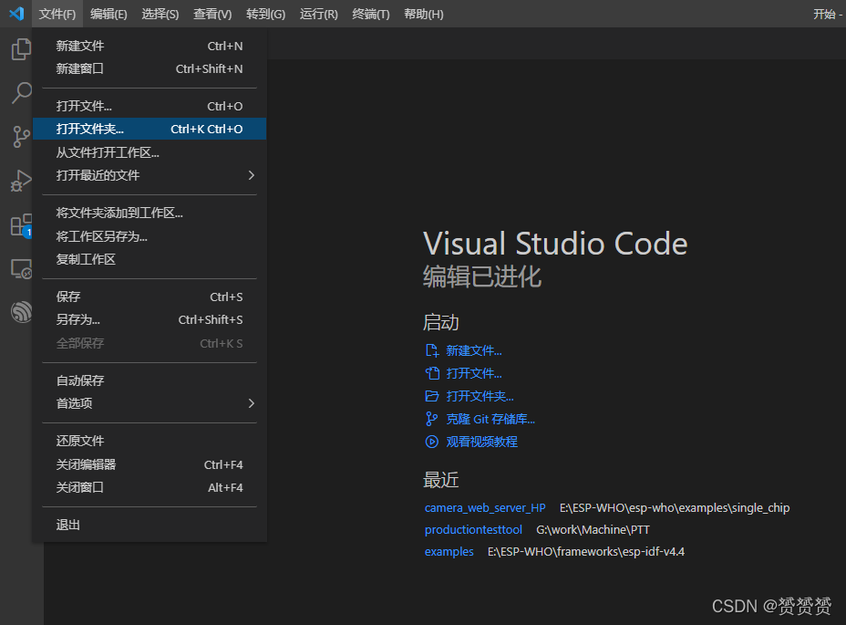
Task: Choose 退出 menu entry
Action: pyautogui.click(x=150, y=525)
